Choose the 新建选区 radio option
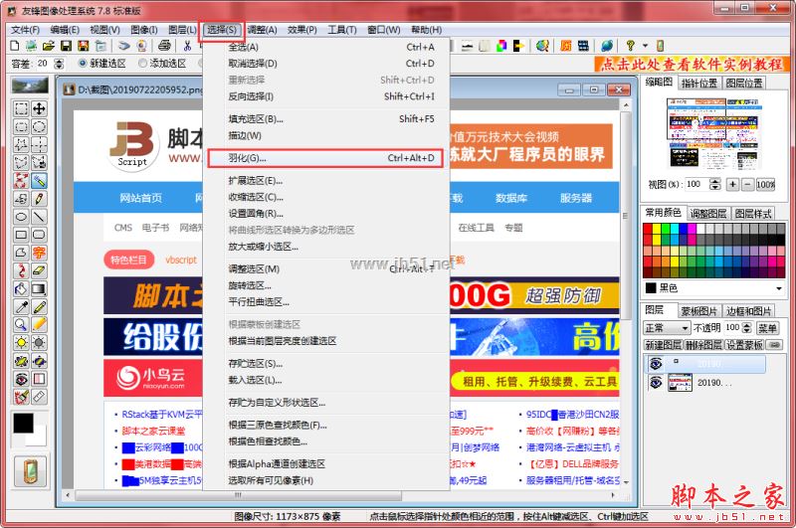The image size is (796, 528). (x=102, y=64)
